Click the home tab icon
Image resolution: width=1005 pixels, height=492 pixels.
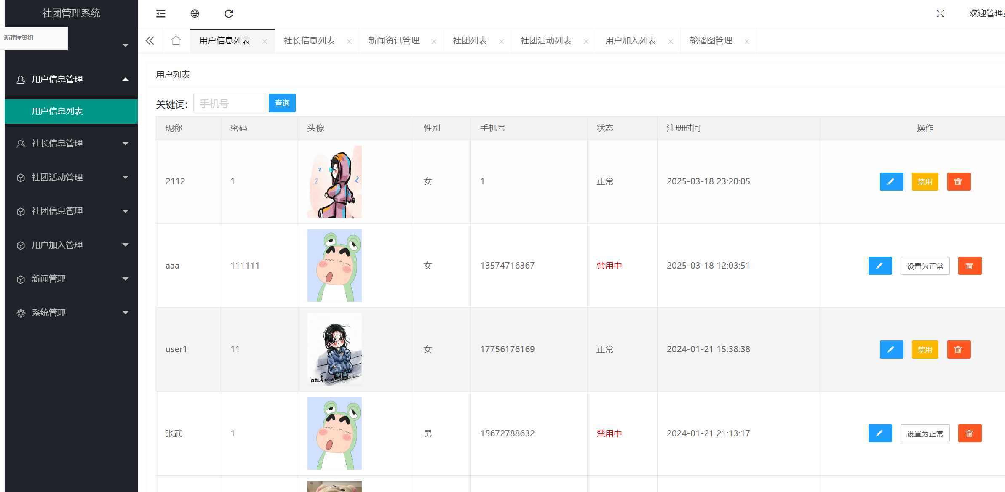pyautogui.click(x=176, y=41)
